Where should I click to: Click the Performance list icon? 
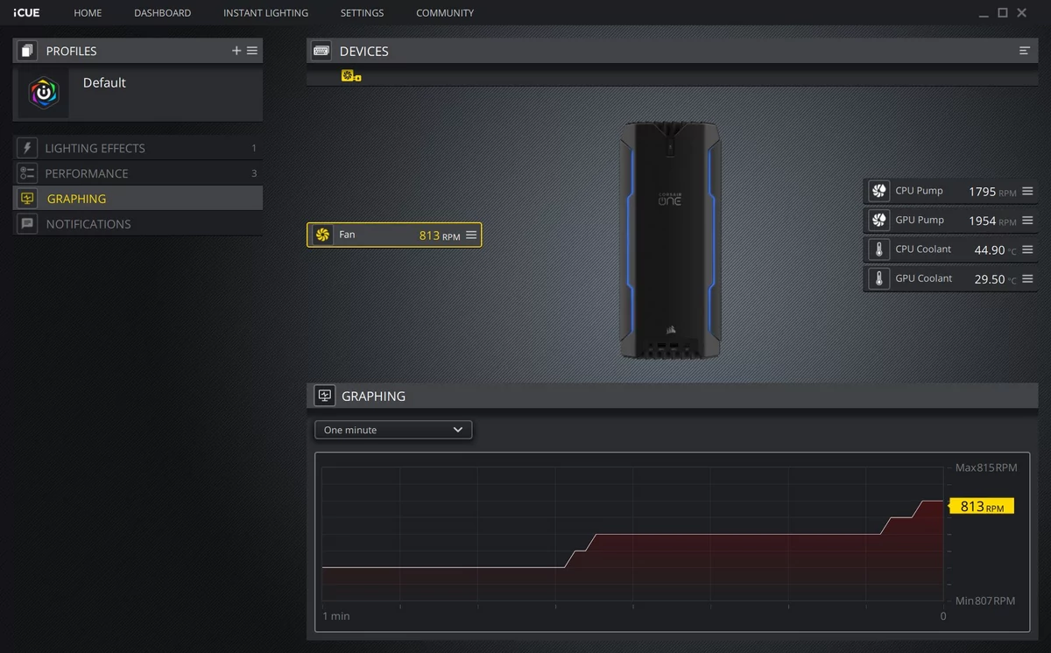(x=27, y=173)
